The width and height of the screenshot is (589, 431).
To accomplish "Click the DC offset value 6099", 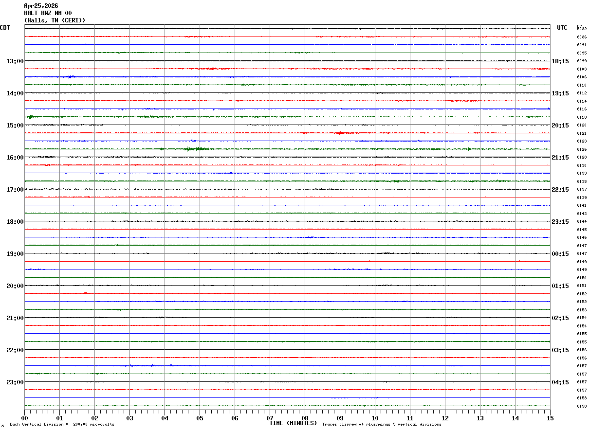I will coord(582,61).
